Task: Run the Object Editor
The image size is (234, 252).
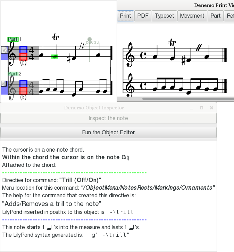Action: 108,132
